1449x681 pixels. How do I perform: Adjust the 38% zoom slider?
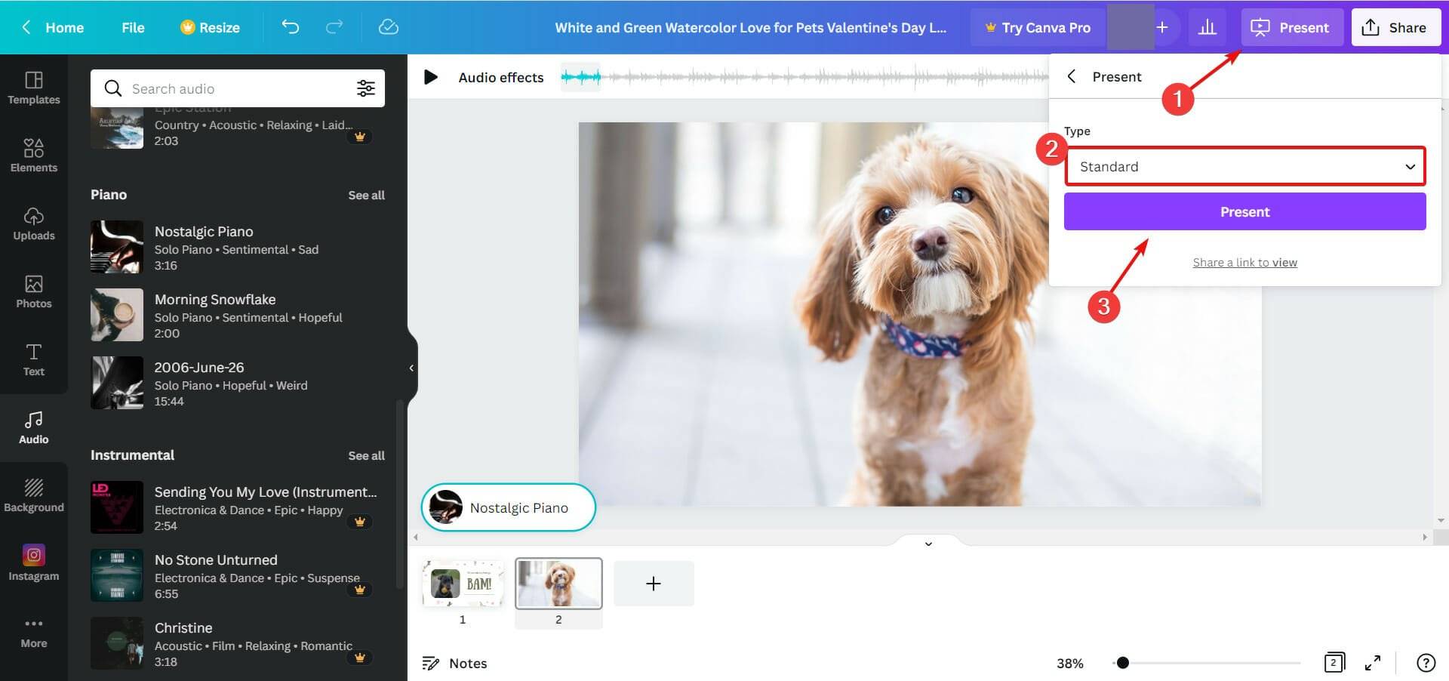(x=1122, y=663)
